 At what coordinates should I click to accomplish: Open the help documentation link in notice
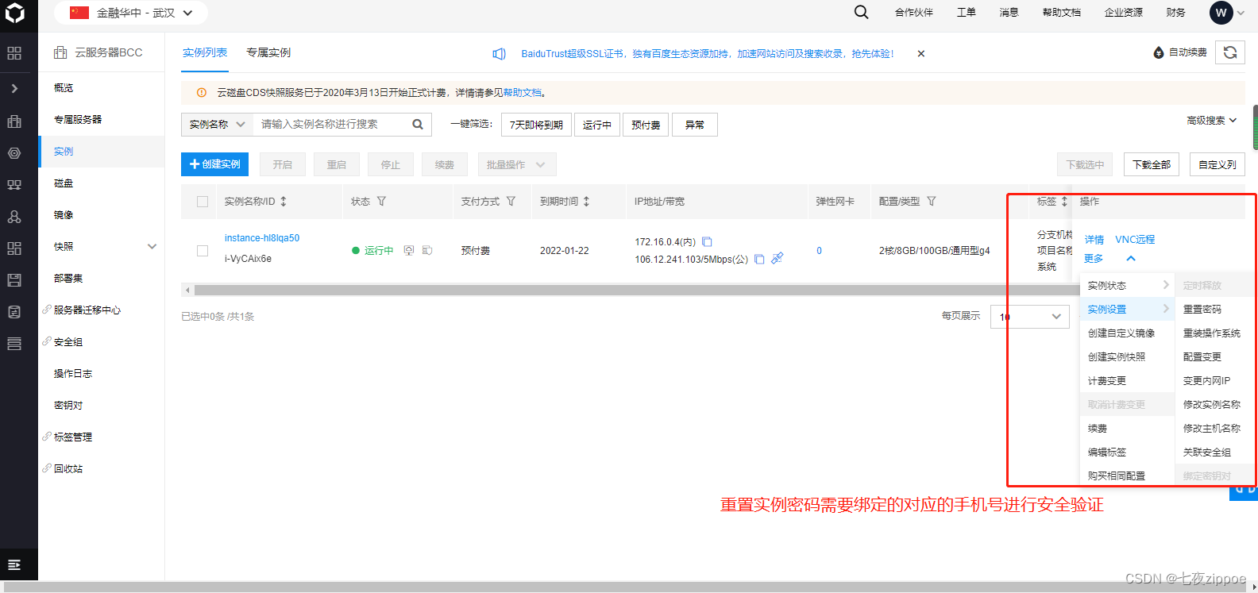523,93
